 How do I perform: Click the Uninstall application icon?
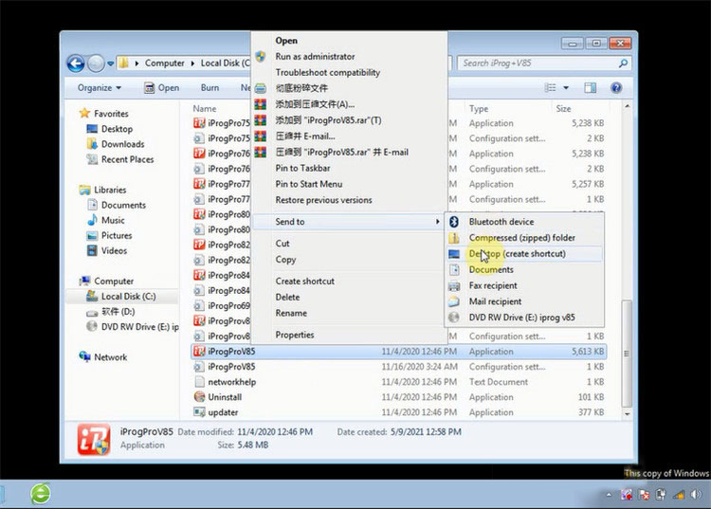click(x=199, y=397)
